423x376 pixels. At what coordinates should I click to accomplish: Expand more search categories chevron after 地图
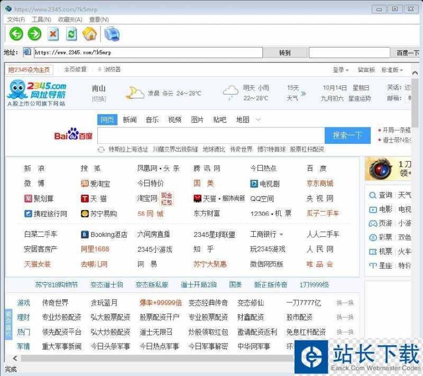coord(258,120)
